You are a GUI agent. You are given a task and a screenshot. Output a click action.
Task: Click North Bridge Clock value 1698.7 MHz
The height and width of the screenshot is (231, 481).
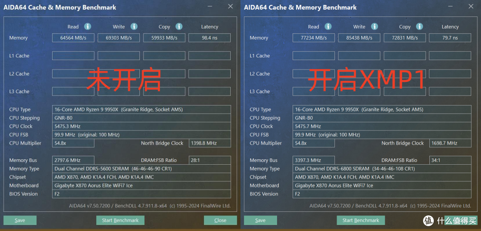[x=450, y=143]
